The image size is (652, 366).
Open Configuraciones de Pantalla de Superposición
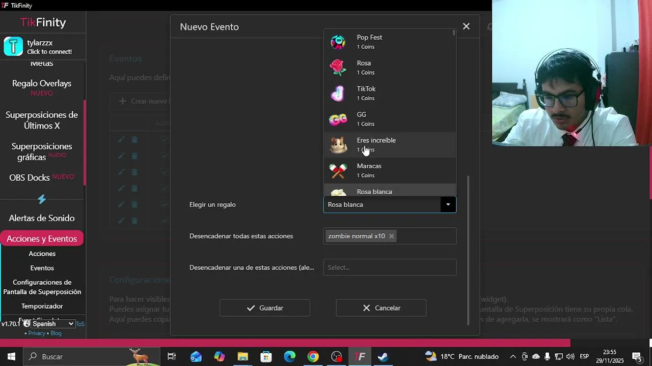click(x=42, y=287)
